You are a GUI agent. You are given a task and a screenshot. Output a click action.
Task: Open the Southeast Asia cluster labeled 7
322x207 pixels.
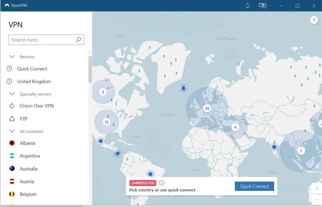[301, 151]
